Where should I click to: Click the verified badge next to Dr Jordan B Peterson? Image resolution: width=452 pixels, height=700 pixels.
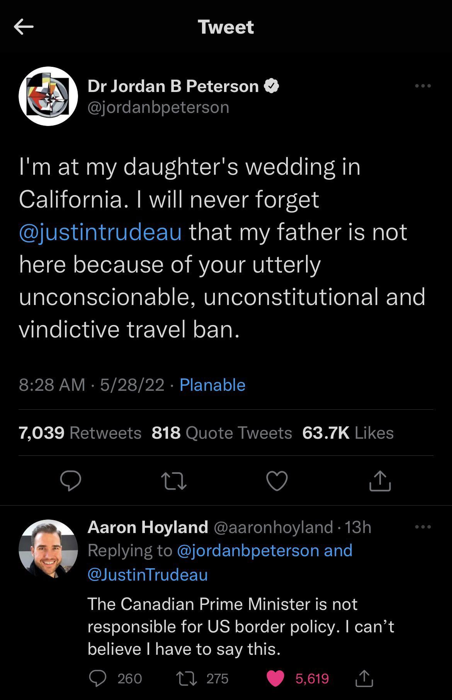click(x=271, y=86)
